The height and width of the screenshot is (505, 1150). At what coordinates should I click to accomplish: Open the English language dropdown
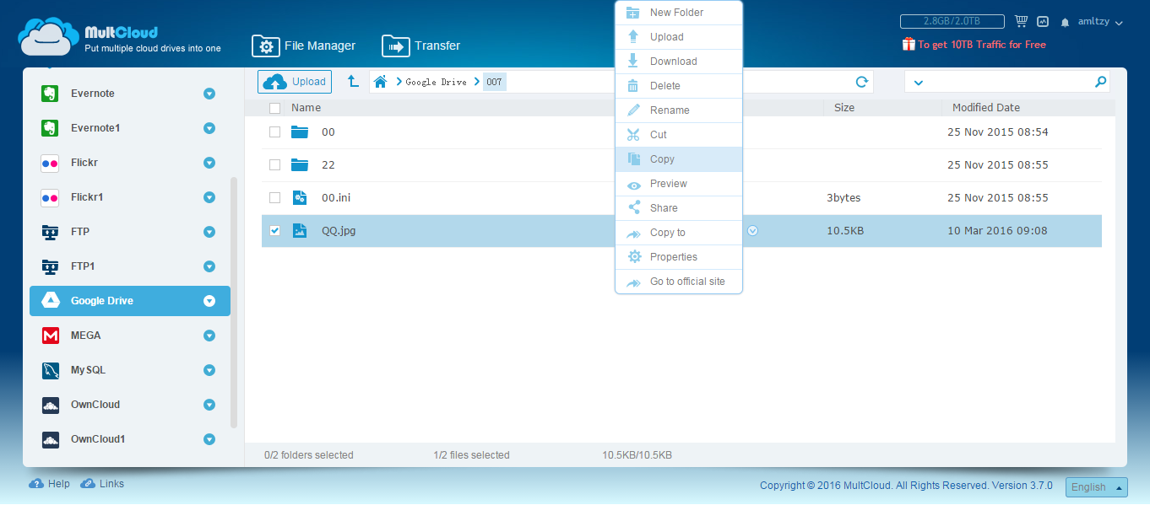[x=1097, y=487]
